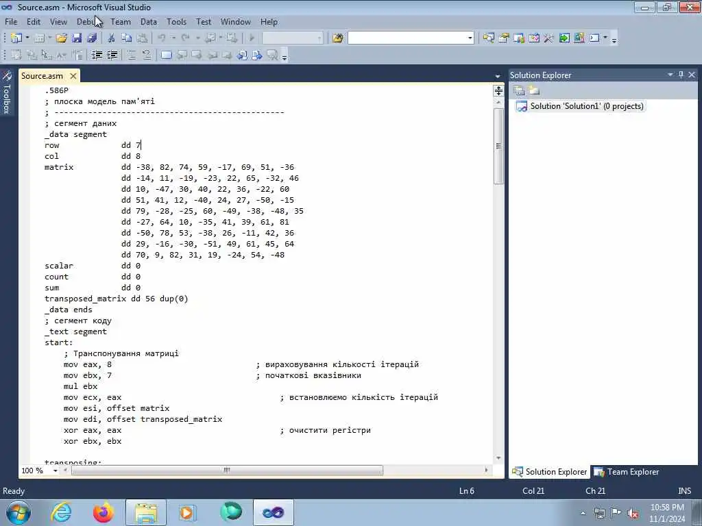Image resolution: width=702 pixels, height=526 pixels.
Task: Click the editor vertical scrollbar thumb
Action: tap(498, 146)
